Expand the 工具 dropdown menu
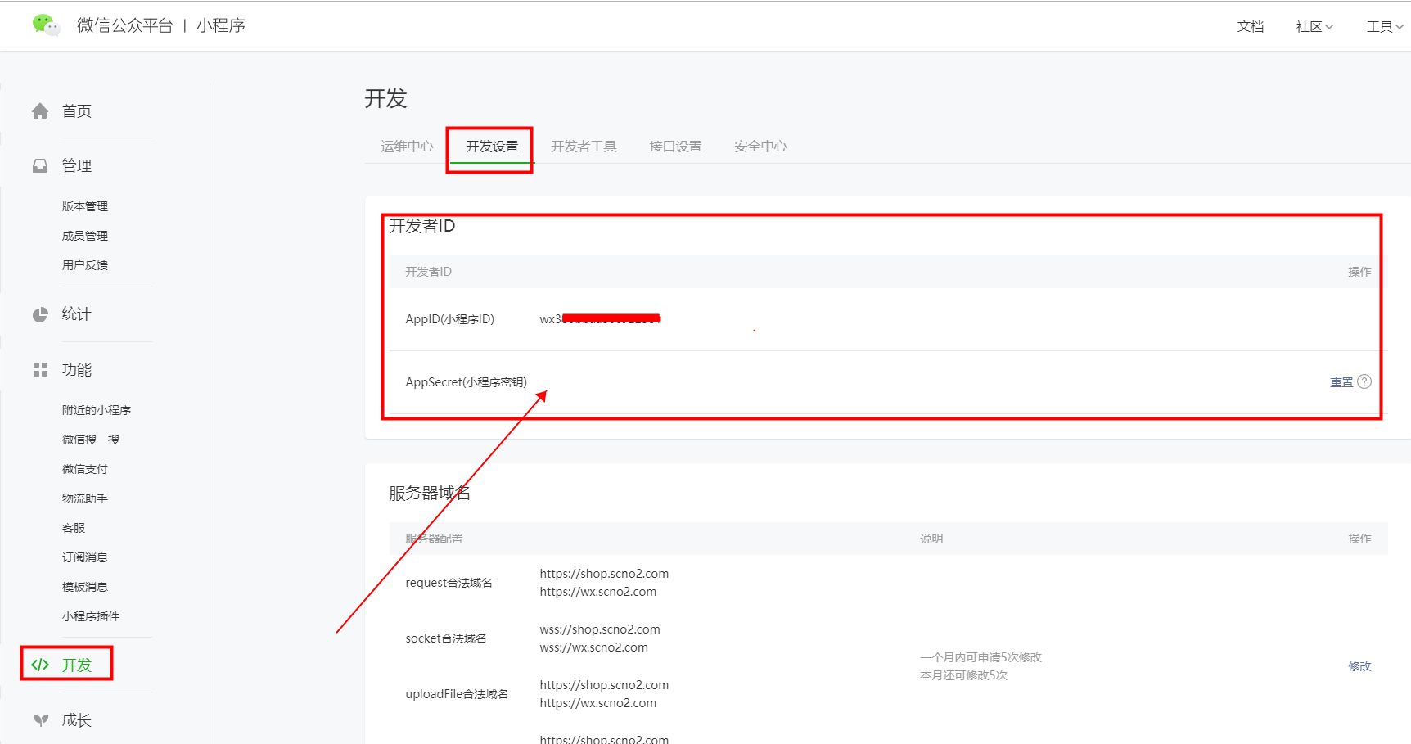The width and height of the screenshot is (1411, 744). tap(1385, 26)
